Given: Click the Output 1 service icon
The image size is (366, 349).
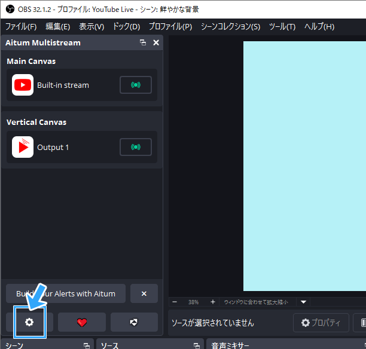Looking at the screenshot, I should pos(23,147).
